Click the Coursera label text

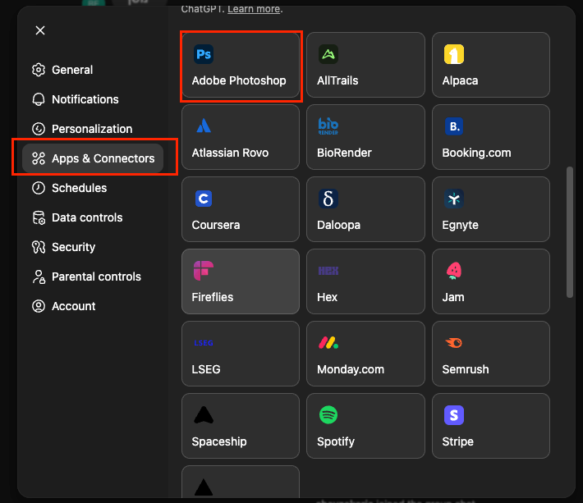[x=216, y=225]
